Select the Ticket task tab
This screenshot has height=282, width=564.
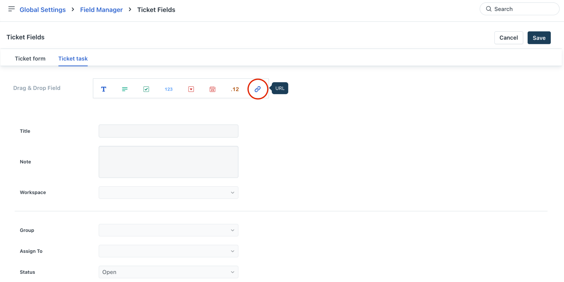click(x=73, y=59)
